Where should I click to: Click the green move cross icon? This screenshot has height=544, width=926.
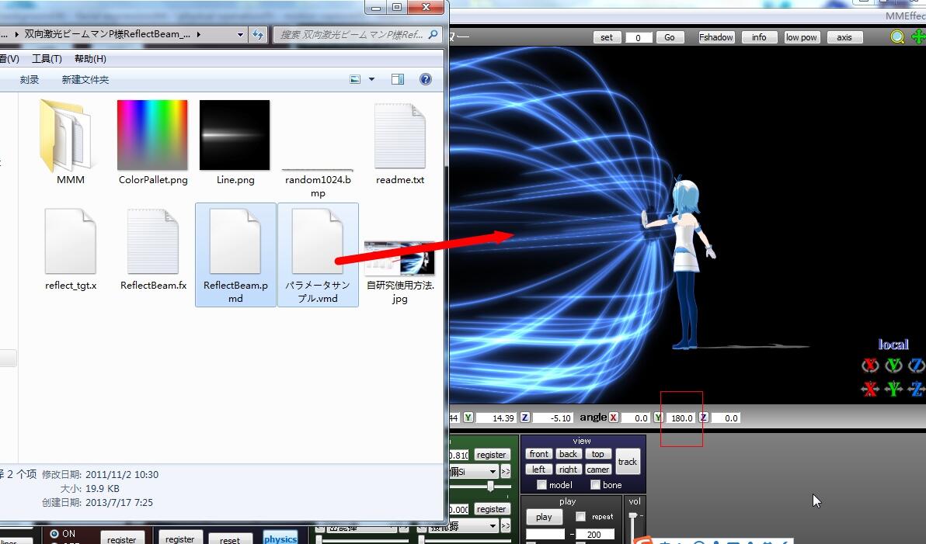918,37
